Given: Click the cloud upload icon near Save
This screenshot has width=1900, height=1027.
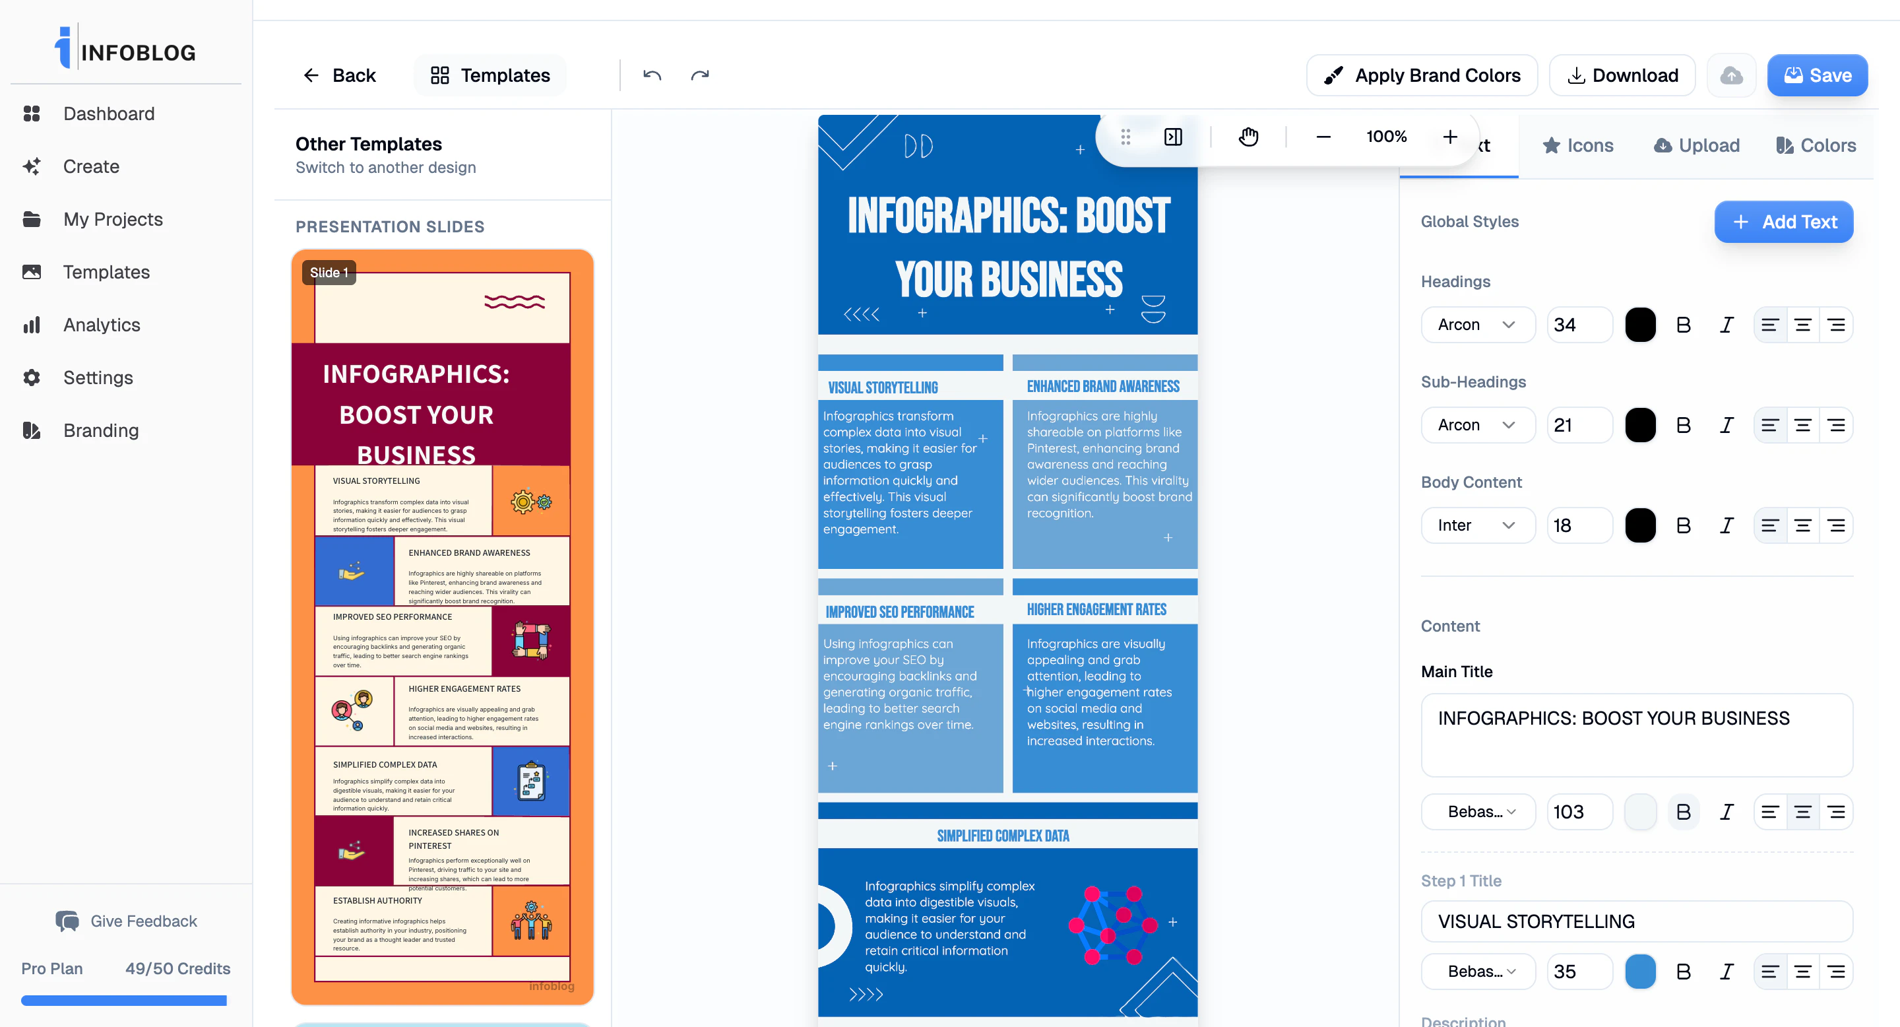Looking at the screenshot, I should coord(1730,75).
